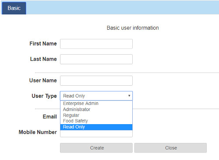Click the First Name label
This screenshot has height=160, width=219.
[x=43, y=44]
